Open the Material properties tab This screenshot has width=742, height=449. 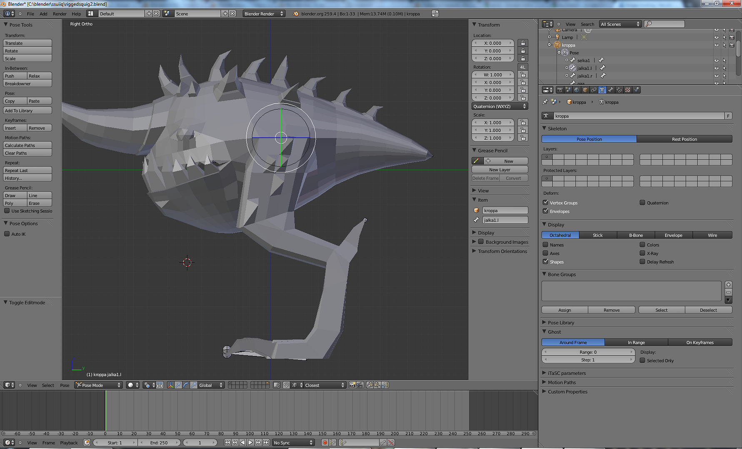627,90
